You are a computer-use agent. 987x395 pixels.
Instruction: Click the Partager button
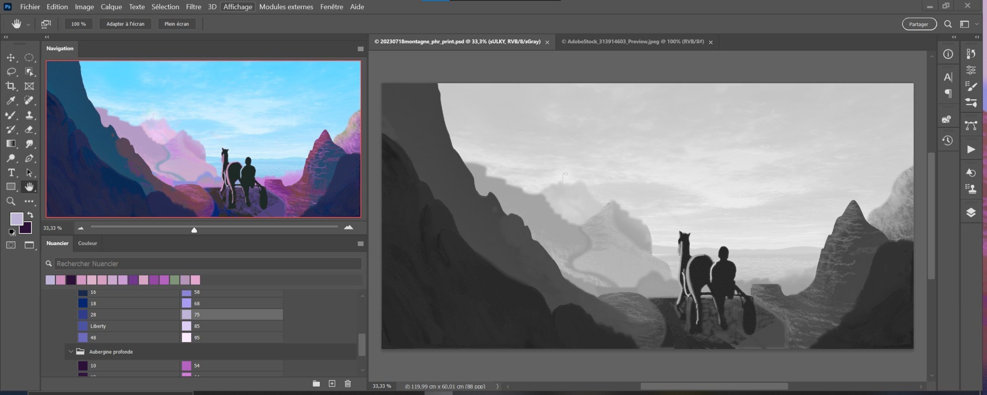click(919, 24)
